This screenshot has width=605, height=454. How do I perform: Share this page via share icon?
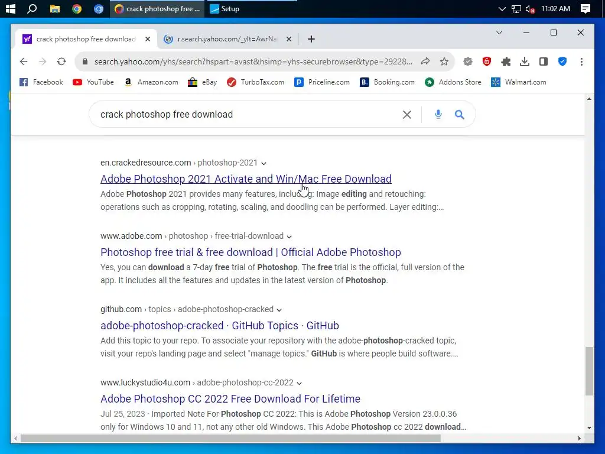click(425, 61)
